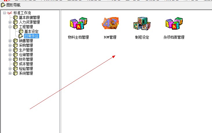The height and width of the screenshot is (133, 212).
Task: Click the 杂项档案管理 label text
Action: [x=174, y=37]
